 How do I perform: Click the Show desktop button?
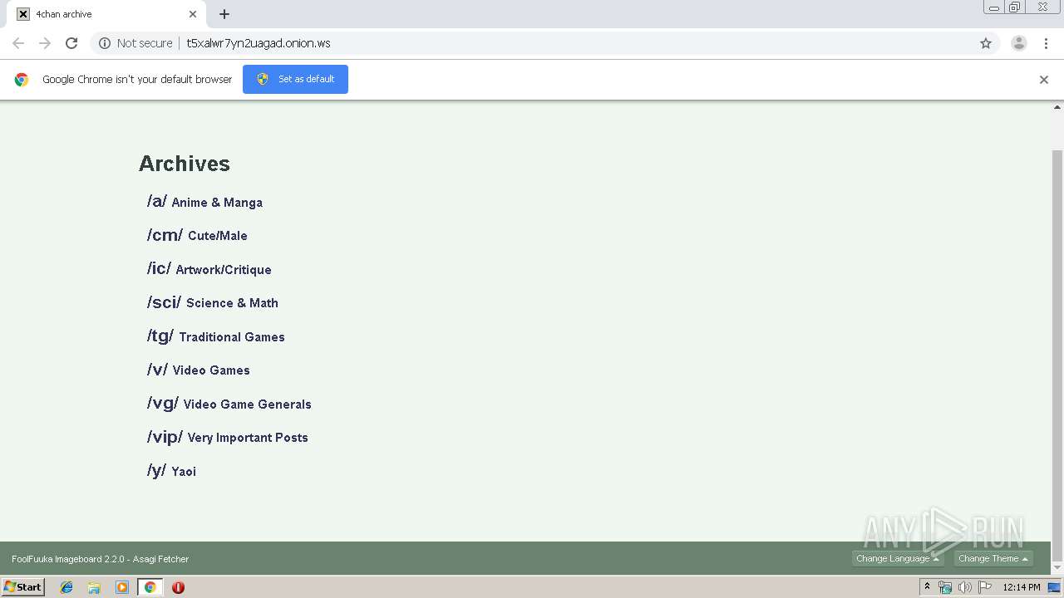point(1055,587)
